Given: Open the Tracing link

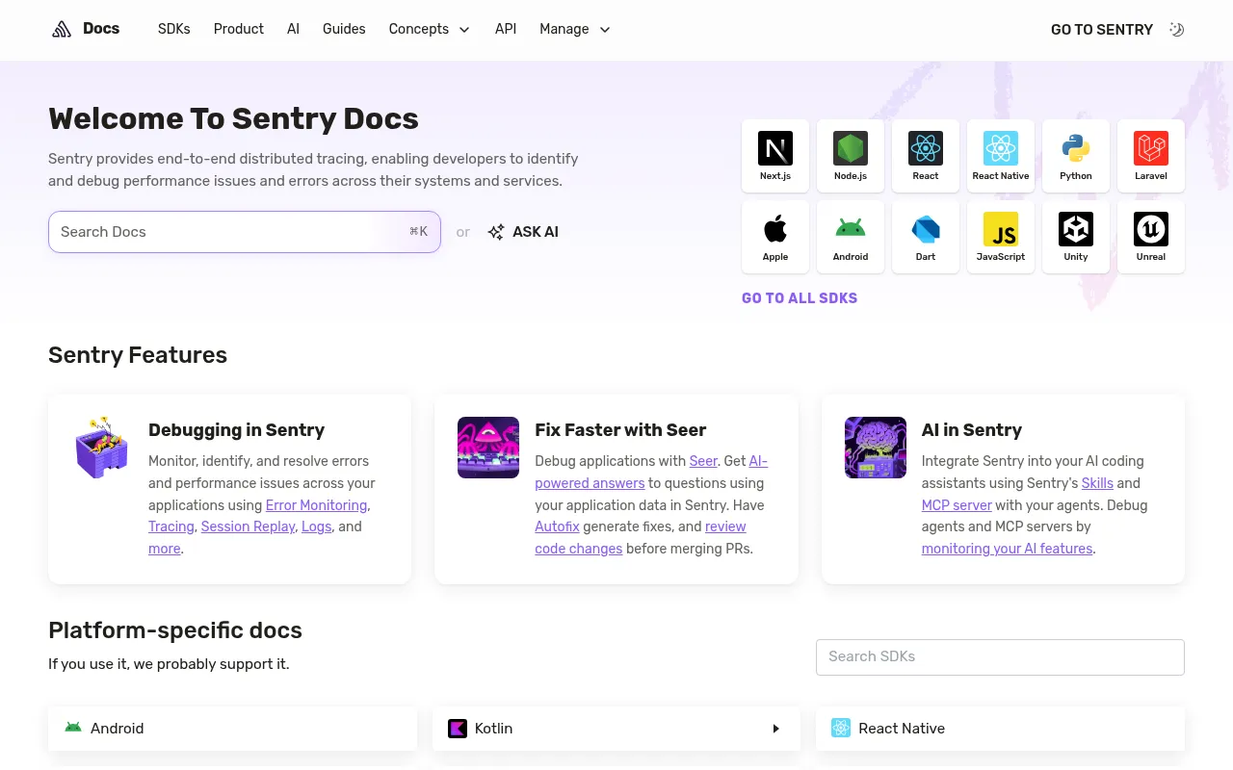Looking at the screenshot, I should [x=171, y=526].
